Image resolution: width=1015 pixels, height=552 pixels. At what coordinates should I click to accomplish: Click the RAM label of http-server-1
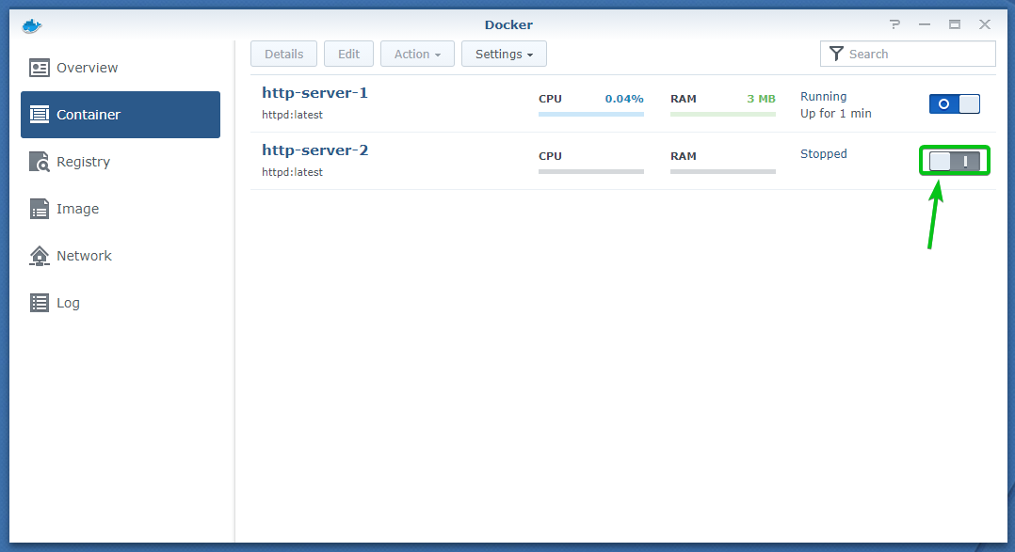[684, 99]
